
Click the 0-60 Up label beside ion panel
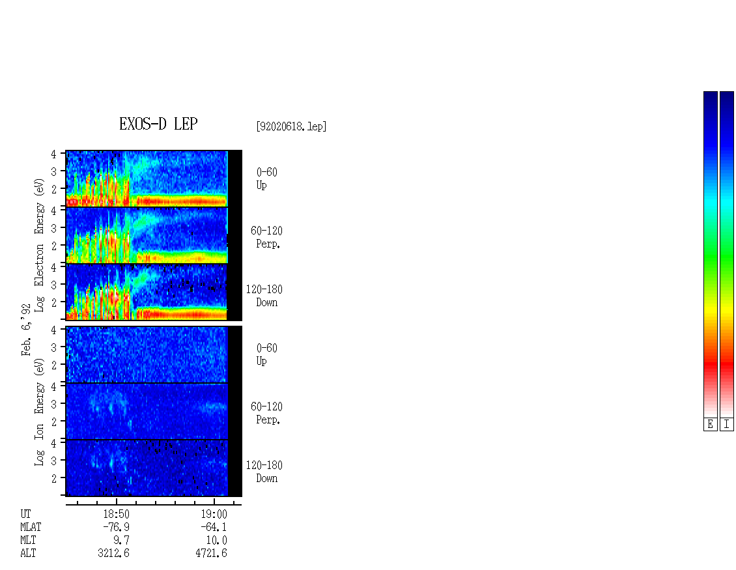[x=266, y=354]
